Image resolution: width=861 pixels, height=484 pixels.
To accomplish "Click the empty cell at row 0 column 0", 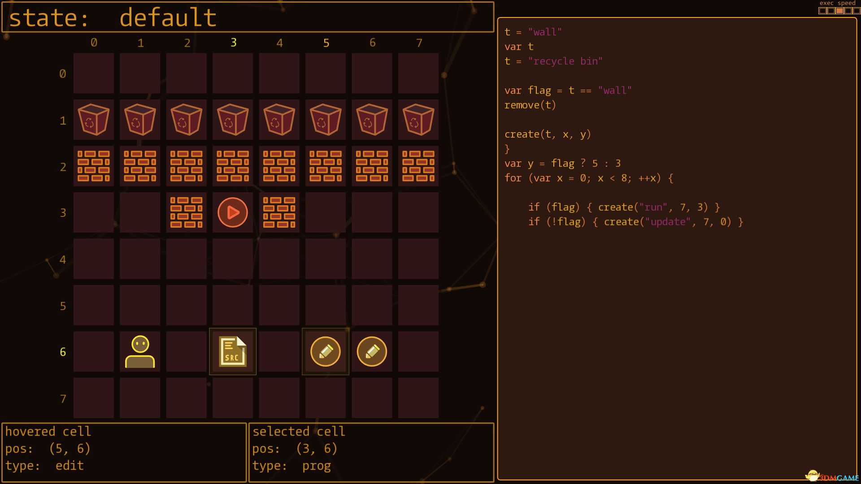I will 94,73.
